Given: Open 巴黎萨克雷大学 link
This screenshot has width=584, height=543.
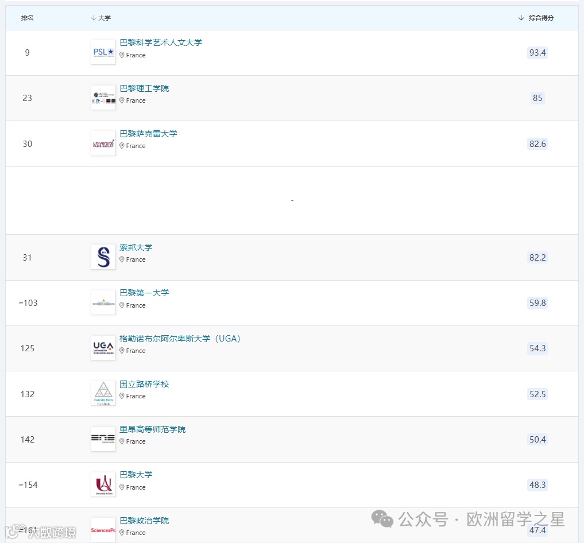Looking at the screenshot, I should pyautogui.click(x=148, y=134).
